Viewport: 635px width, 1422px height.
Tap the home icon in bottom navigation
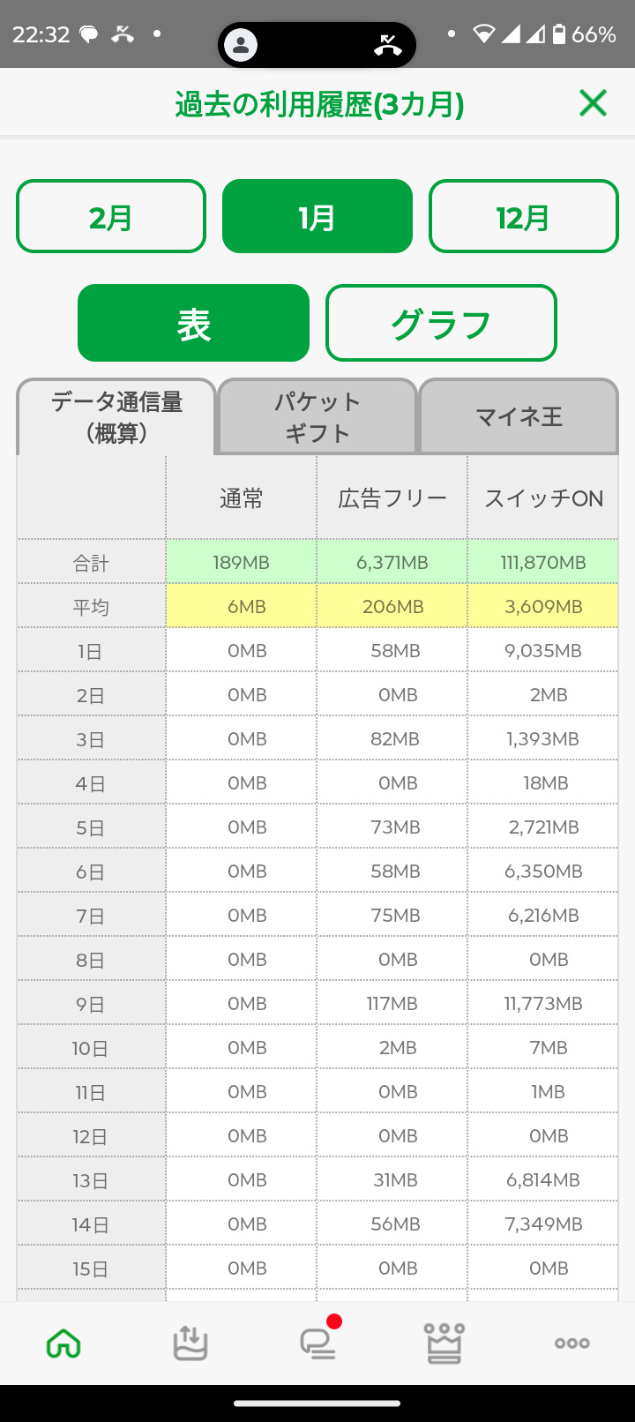[x=63, y=1343]
